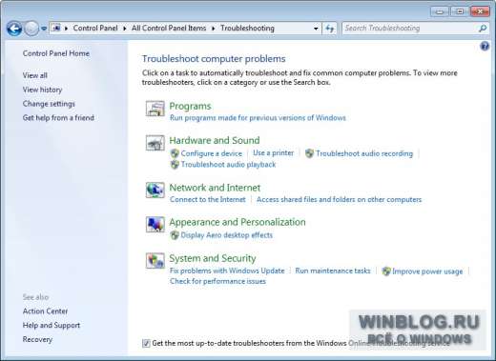This screenshot has height=361, width=496.
Task: Click shield icon beside Troubleshoot audio playback
Action: 175,165
